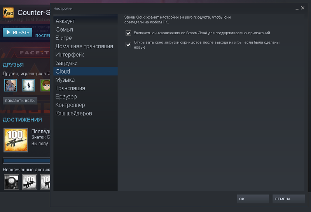
Task: Click the second unearned achievement icon
Action: 30,182
